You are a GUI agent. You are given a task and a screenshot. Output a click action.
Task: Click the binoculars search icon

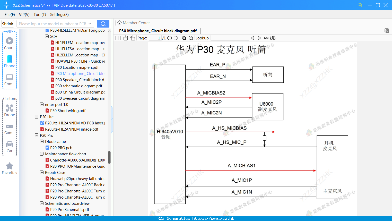[273, 38]
